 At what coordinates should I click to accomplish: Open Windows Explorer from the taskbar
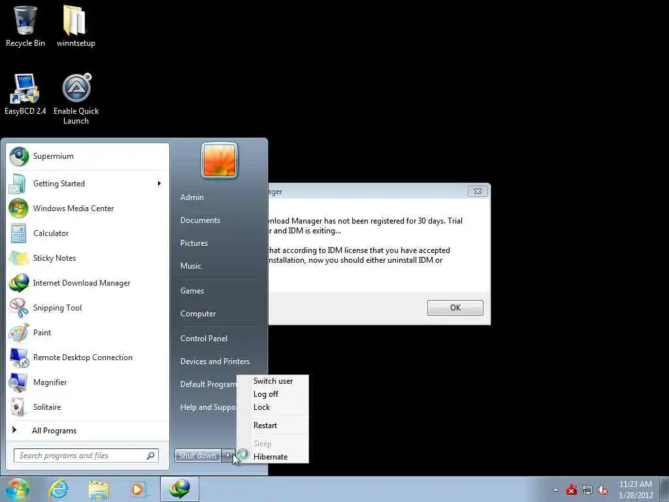tap(99, 489)
